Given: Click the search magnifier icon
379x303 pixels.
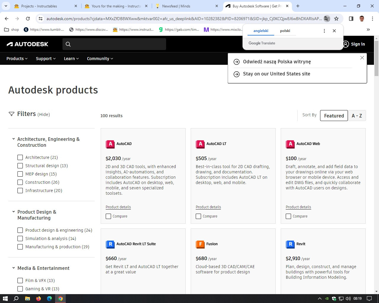Looking at the screenshot, I should [x=68, y=44].
